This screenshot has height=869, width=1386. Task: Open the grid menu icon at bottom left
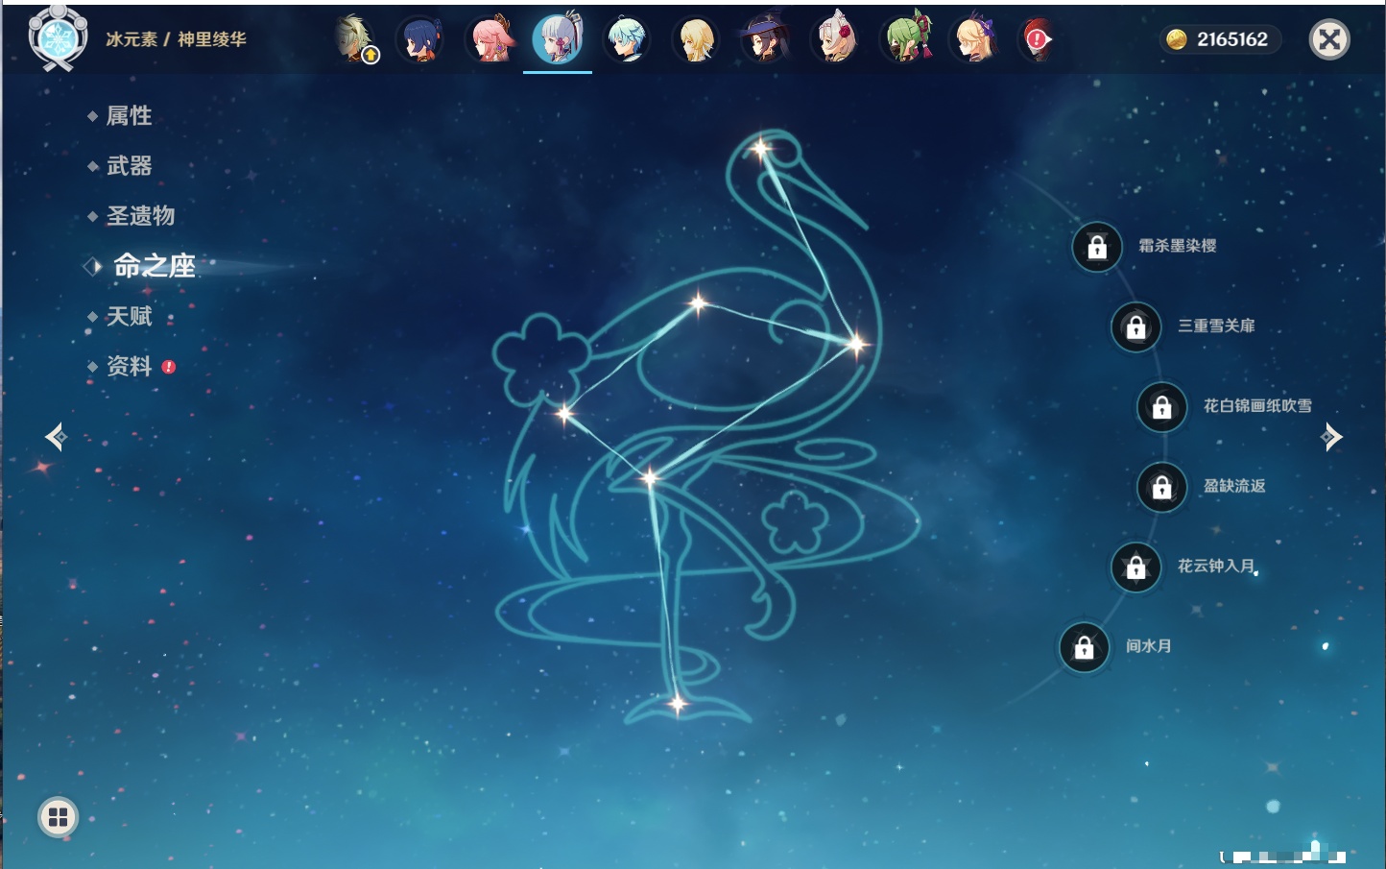point(58,817)
